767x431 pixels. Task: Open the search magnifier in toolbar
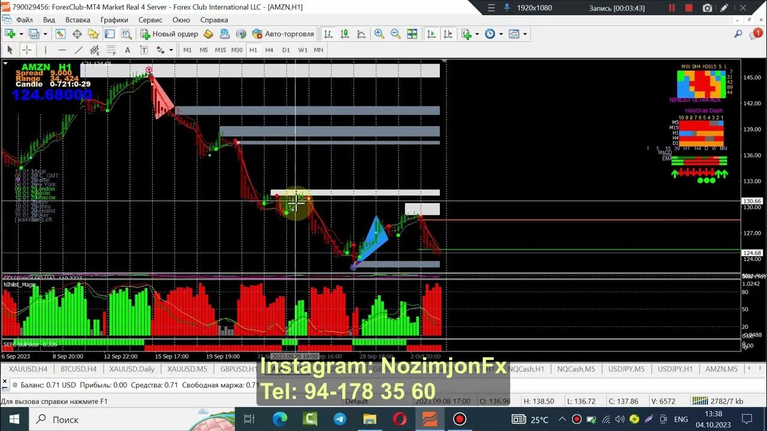pyautogui.click(x=738, y=34)
